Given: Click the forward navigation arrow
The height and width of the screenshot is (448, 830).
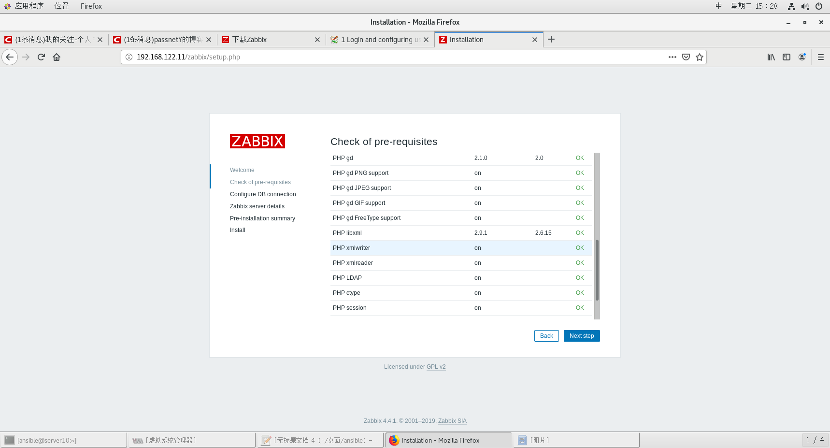Looking at the screenshot, I should click(x=26, y=57).
